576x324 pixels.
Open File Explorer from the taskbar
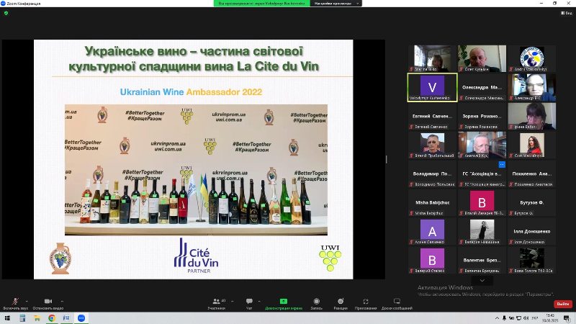(x=37, y=318)
